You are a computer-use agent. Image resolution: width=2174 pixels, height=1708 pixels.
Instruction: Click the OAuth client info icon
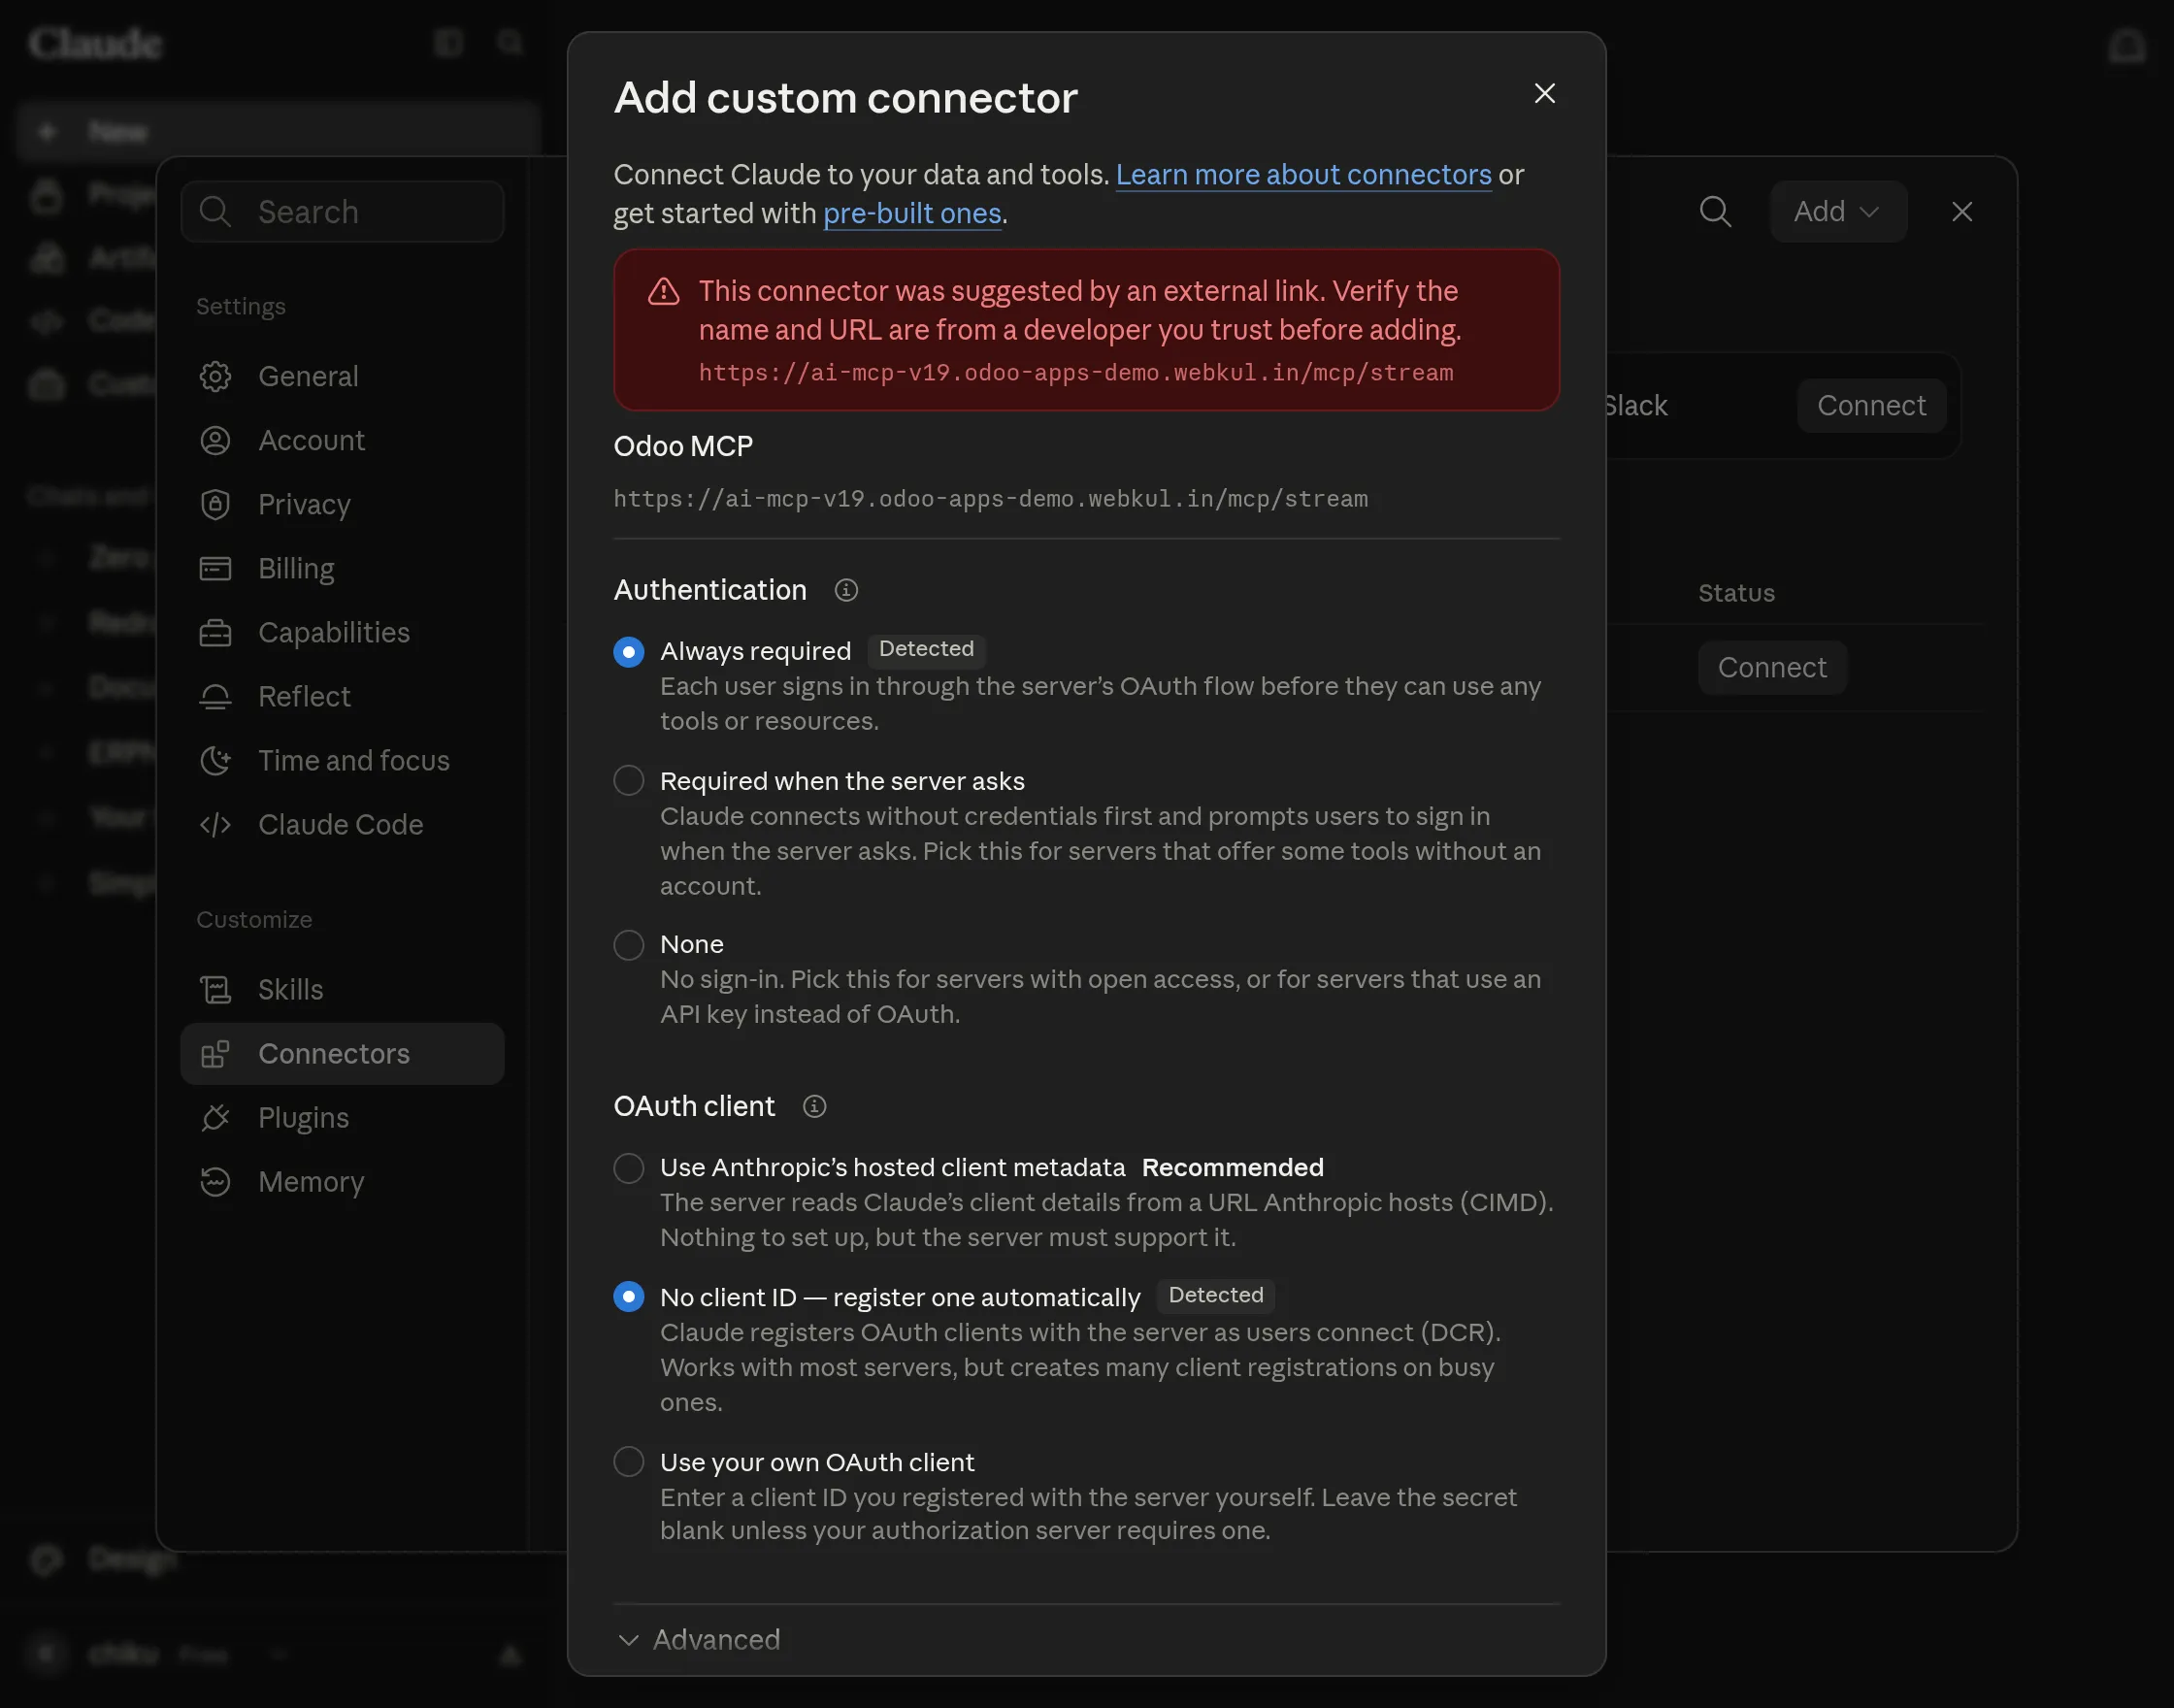coord(814,1106)
